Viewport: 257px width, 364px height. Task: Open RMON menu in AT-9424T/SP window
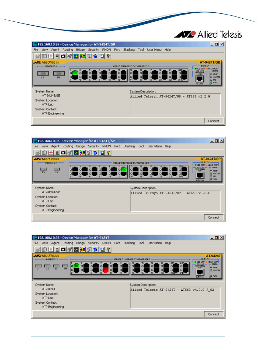point(107,146)
